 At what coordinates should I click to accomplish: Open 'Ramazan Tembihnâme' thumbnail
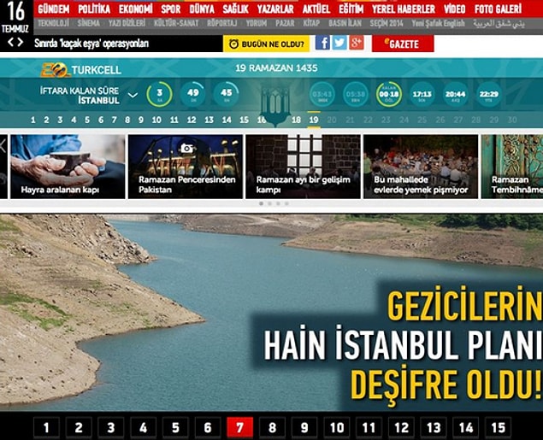512,167
